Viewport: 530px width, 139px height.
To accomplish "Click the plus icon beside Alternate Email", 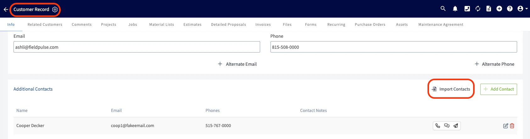I will 220,64.
